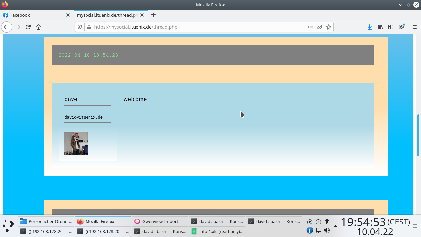421x237 pixels.
Task: Reload the thread.php page
Action: pos(28,27)
